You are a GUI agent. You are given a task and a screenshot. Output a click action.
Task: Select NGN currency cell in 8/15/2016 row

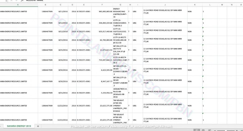(x=195, y=40)
